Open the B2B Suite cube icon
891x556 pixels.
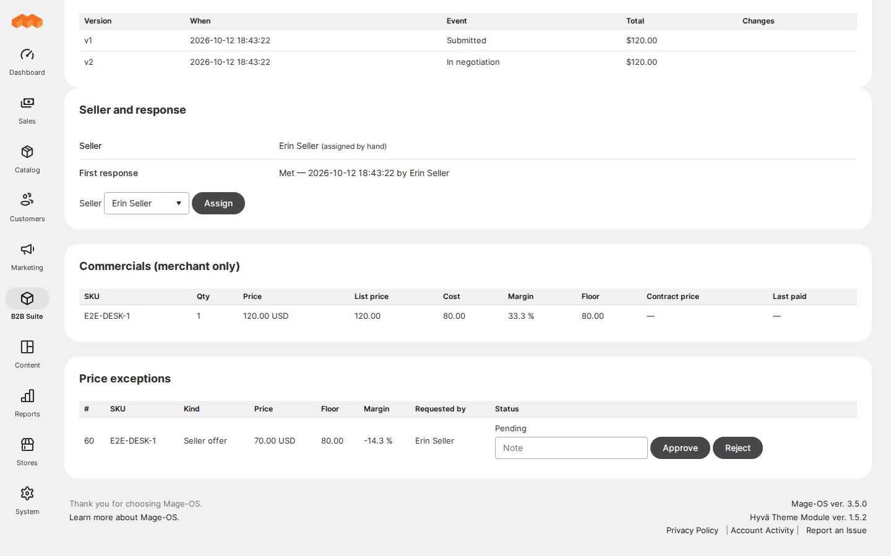[27, 298]
